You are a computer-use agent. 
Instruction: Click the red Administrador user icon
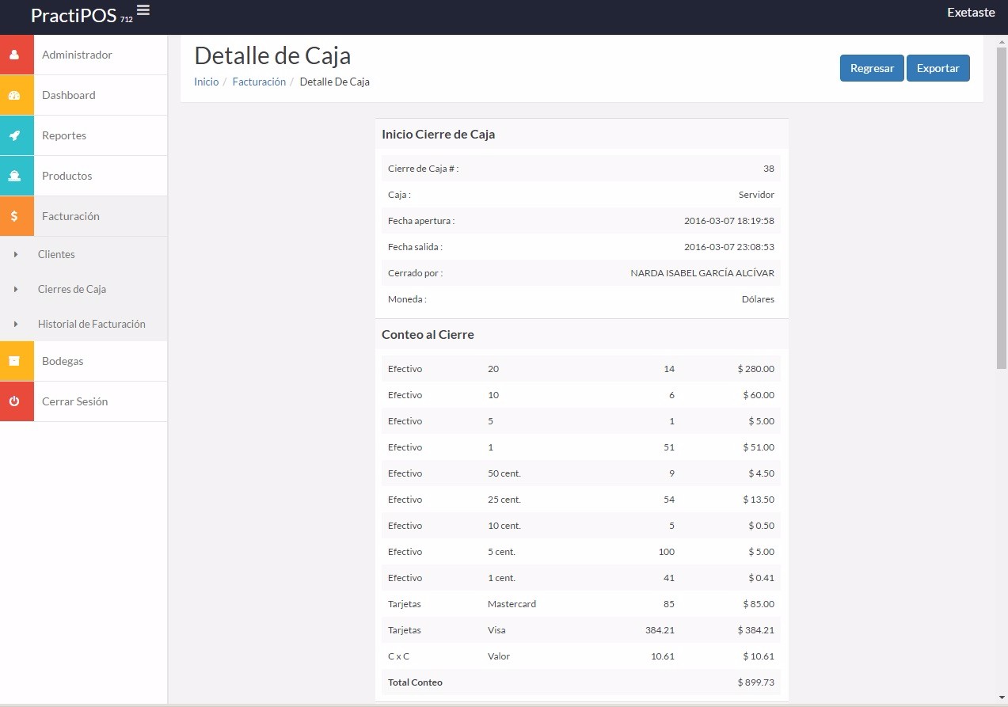coord(17,55)
